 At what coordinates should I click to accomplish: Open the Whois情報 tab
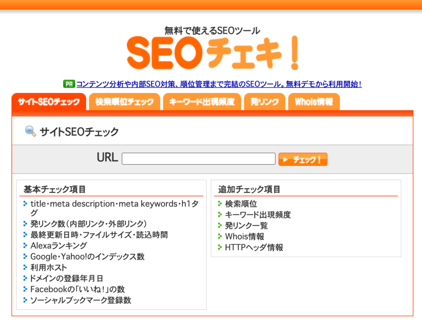[x=314, y=102]
